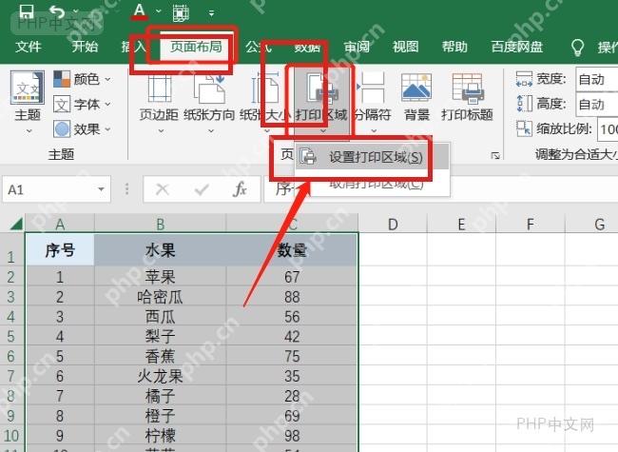
Task: Click the 缩放比例 scale input field
Action: pos(608,129)
